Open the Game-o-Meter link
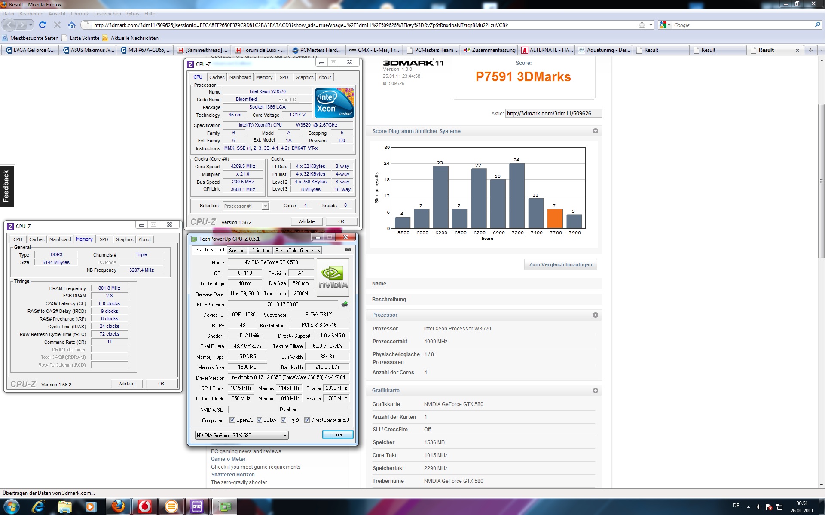 point(228,459)
